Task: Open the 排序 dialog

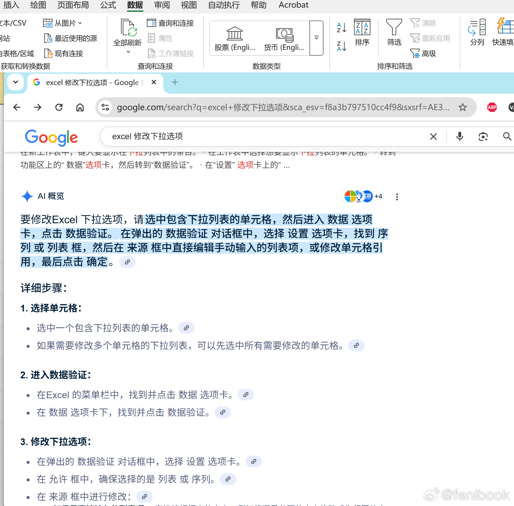Action: coord(362,33)
